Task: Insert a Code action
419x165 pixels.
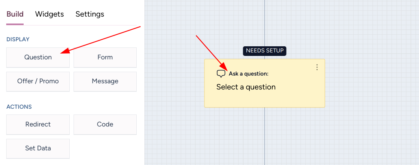Action: 105,124
